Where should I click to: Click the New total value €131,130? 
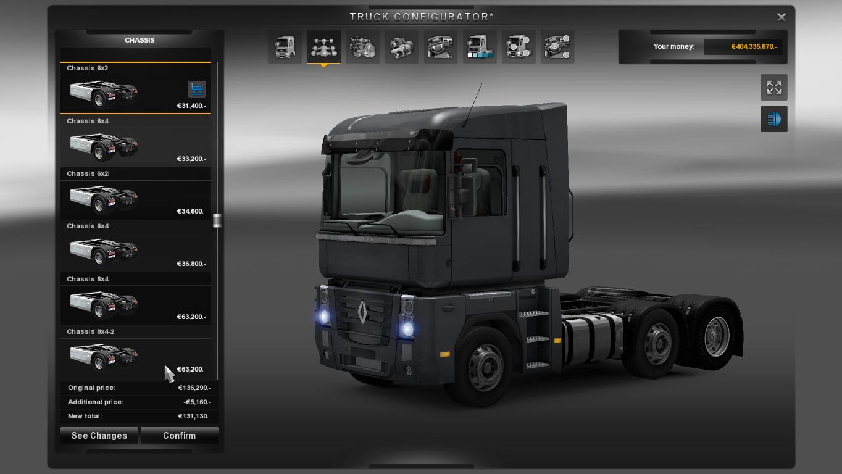pyautogui.click(x=194, y=417)
